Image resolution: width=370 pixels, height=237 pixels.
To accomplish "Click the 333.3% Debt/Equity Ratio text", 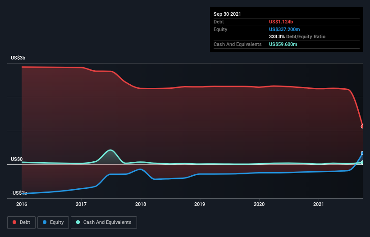I will [297, 36].
